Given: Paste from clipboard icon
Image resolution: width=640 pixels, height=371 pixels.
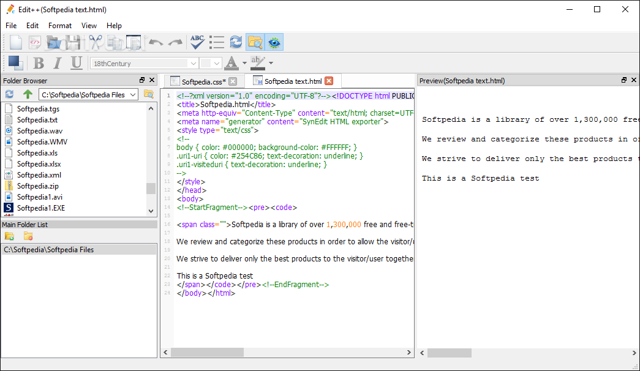Looking at the screenshot, I should point(134,42).
